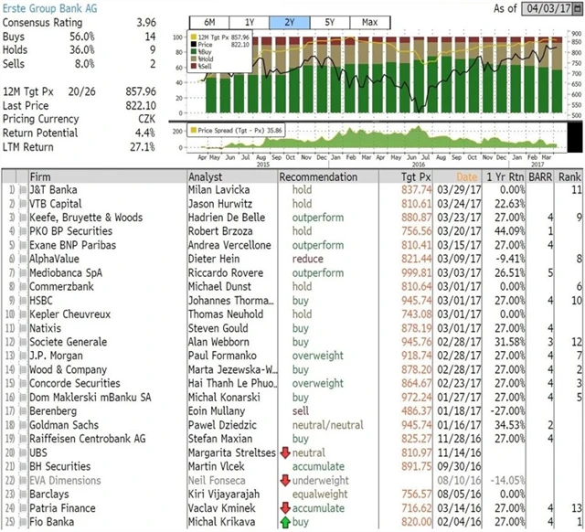Sort the table by Date column header
This screenshot has height=532, width=585.
[x=466, y=176]
